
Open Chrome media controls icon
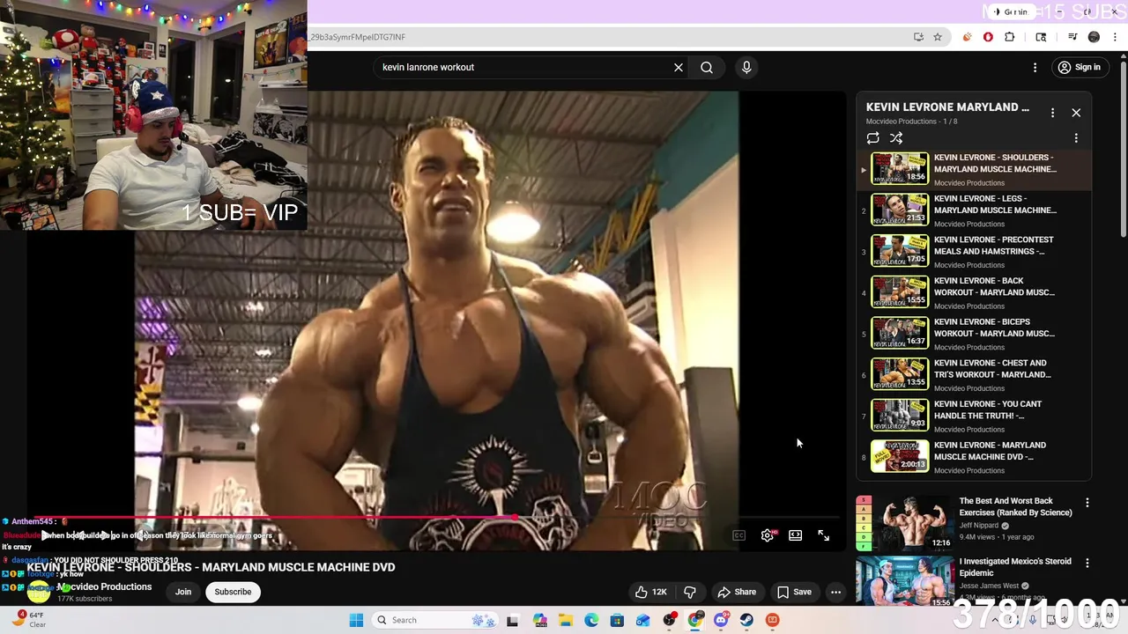[1072, 37]
